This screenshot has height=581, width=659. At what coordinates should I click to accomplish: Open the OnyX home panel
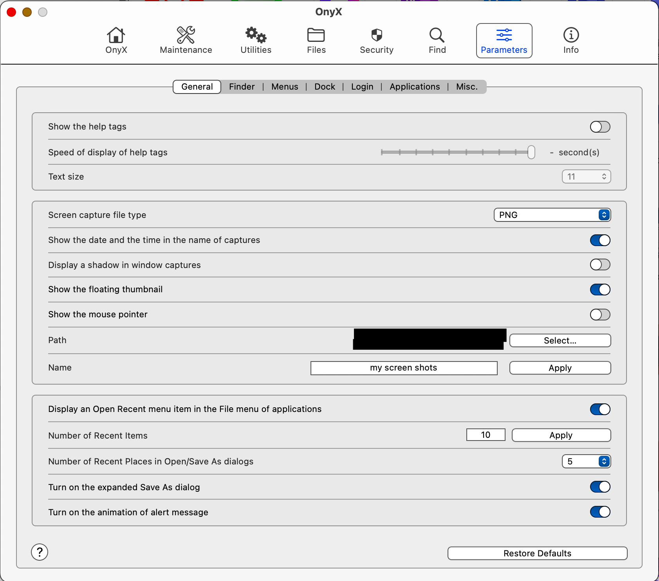(x=116, y=40)
